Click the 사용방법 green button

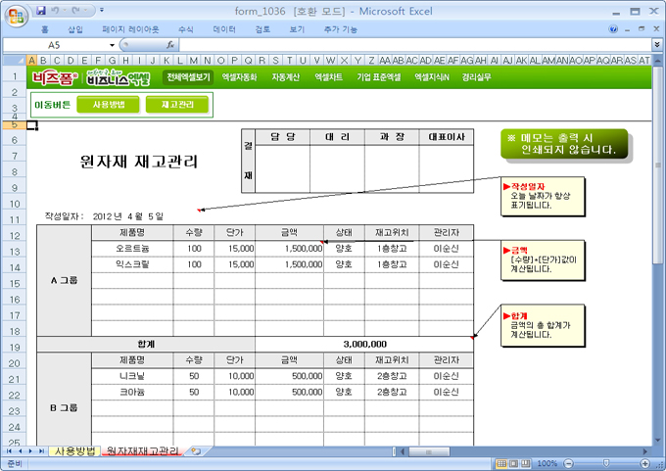(109, 105)
